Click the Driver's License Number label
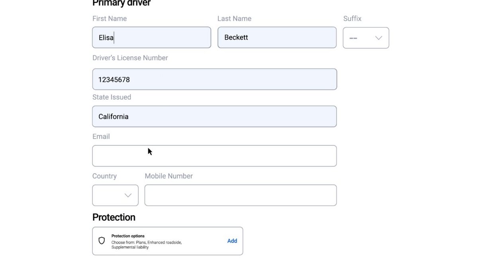Viewport: 478px width, 269px height. tap(130, 58)
